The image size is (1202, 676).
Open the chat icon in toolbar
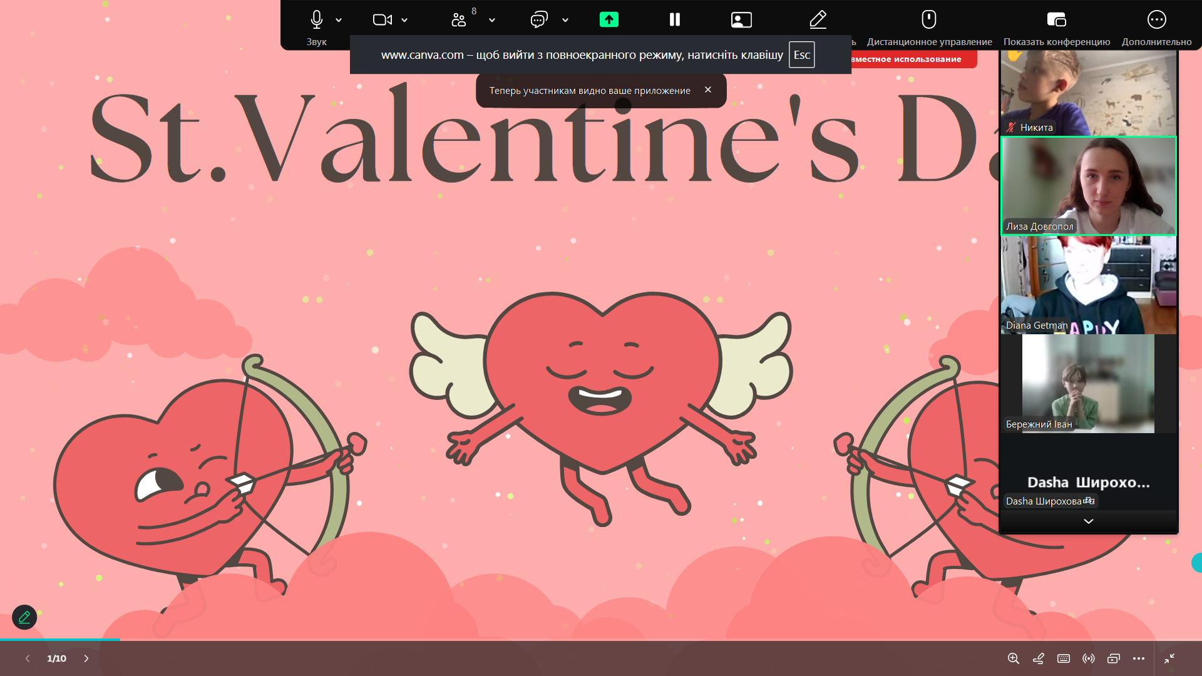click(x=538, y=20)
